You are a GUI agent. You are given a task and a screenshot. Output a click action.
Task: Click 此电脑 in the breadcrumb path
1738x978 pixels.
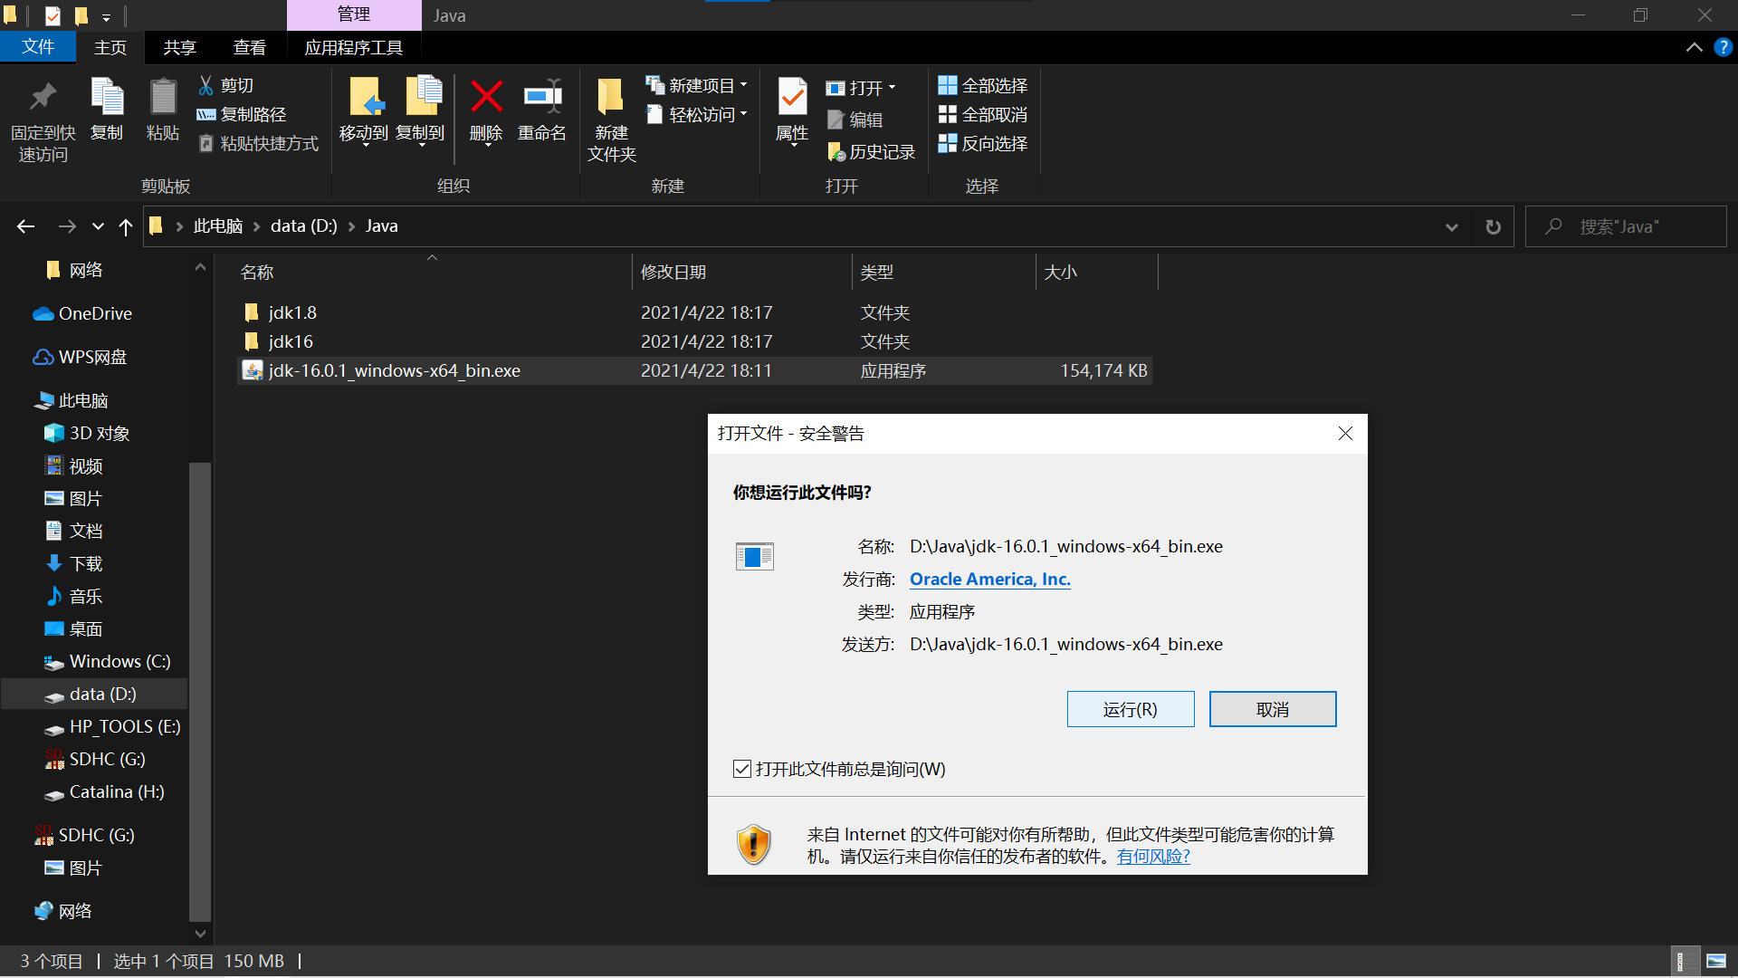tap(218, 226)
